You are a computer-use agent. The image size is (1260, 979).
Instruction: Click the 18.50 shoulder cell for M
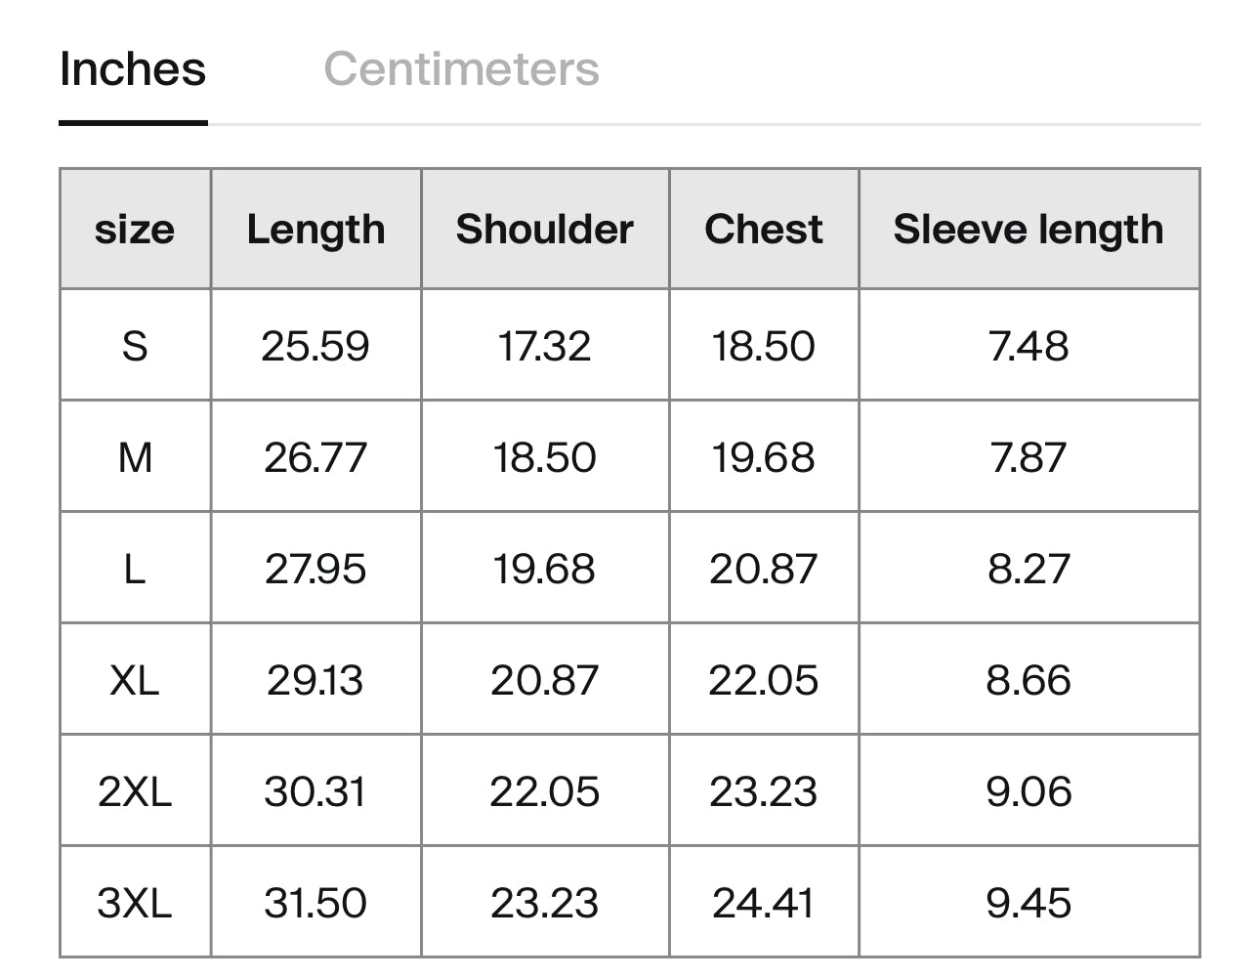545,457
